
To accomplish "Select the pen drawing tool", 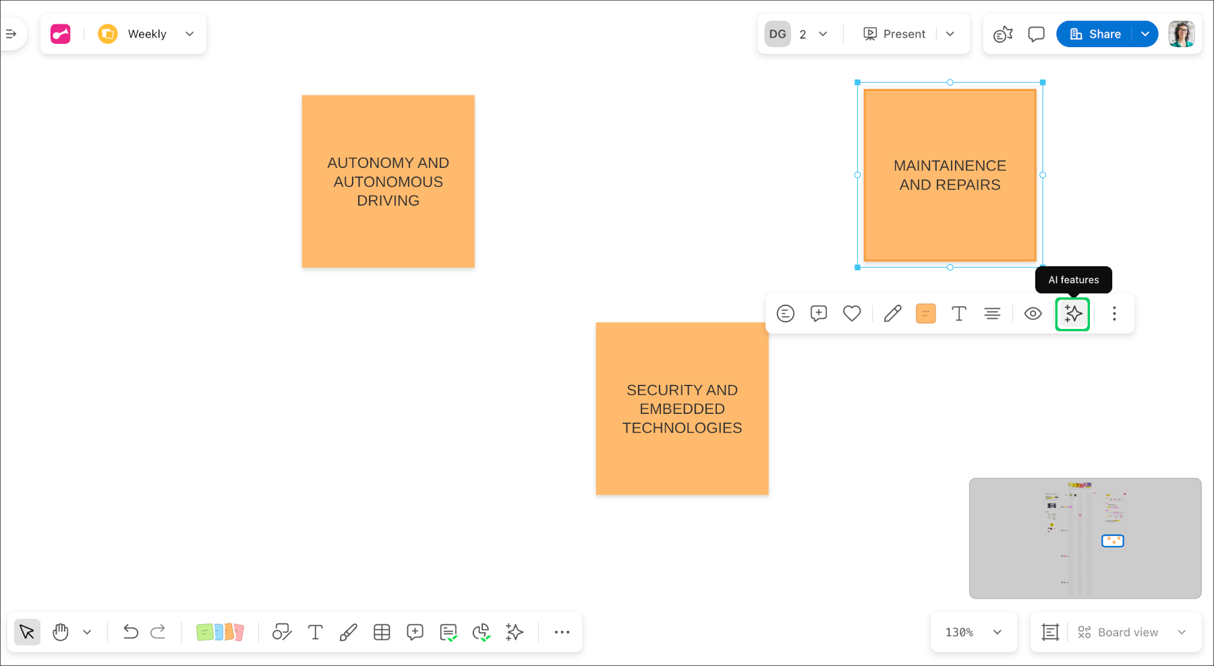I will (348, 632).
